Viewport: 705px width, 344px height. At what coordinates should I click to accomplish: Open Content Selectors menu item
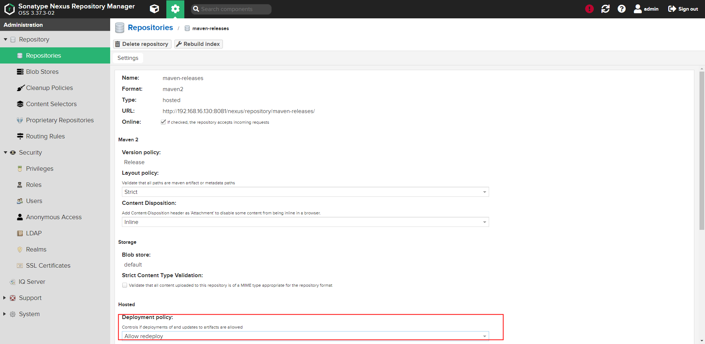coord(55,104)
